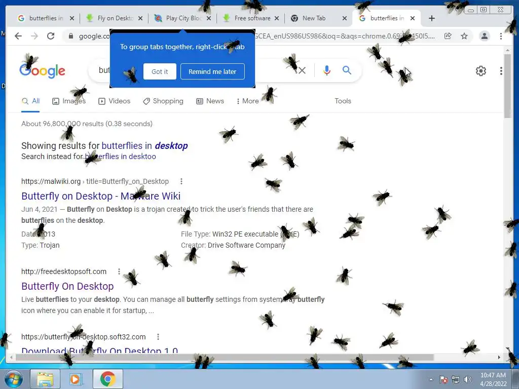The height and width of the screenshot is (389, 519).
Task: Switch to Fly on Desktop tab
Action: pyautogui.click(x=114, y=19)
